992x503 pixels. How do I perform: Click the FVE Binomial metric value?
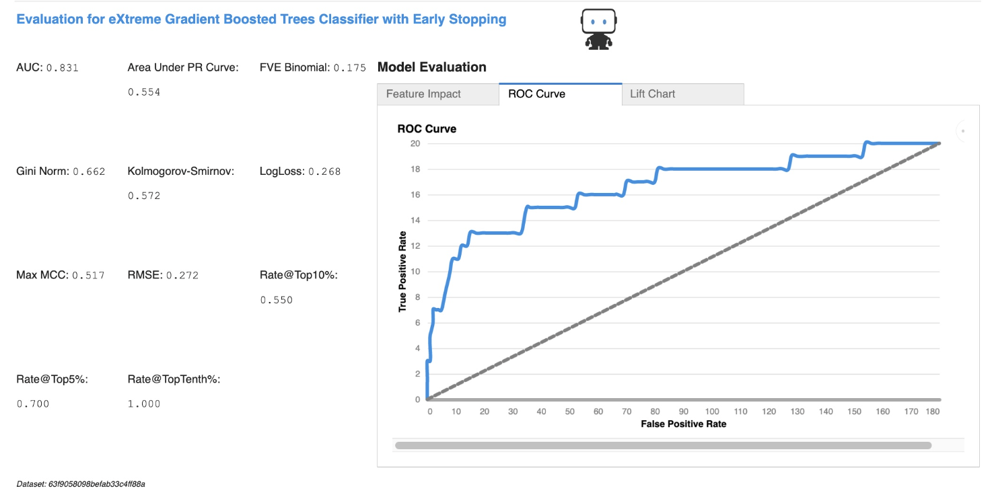pos(349,68)
